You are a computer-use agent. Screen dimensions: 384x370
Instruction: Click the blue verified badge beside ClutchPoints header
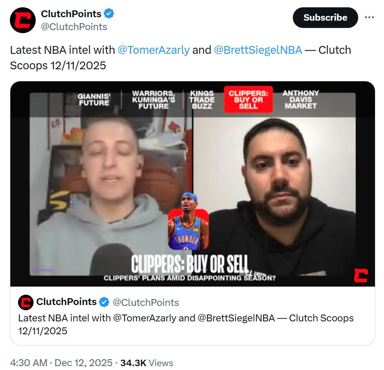pos(109,13)
